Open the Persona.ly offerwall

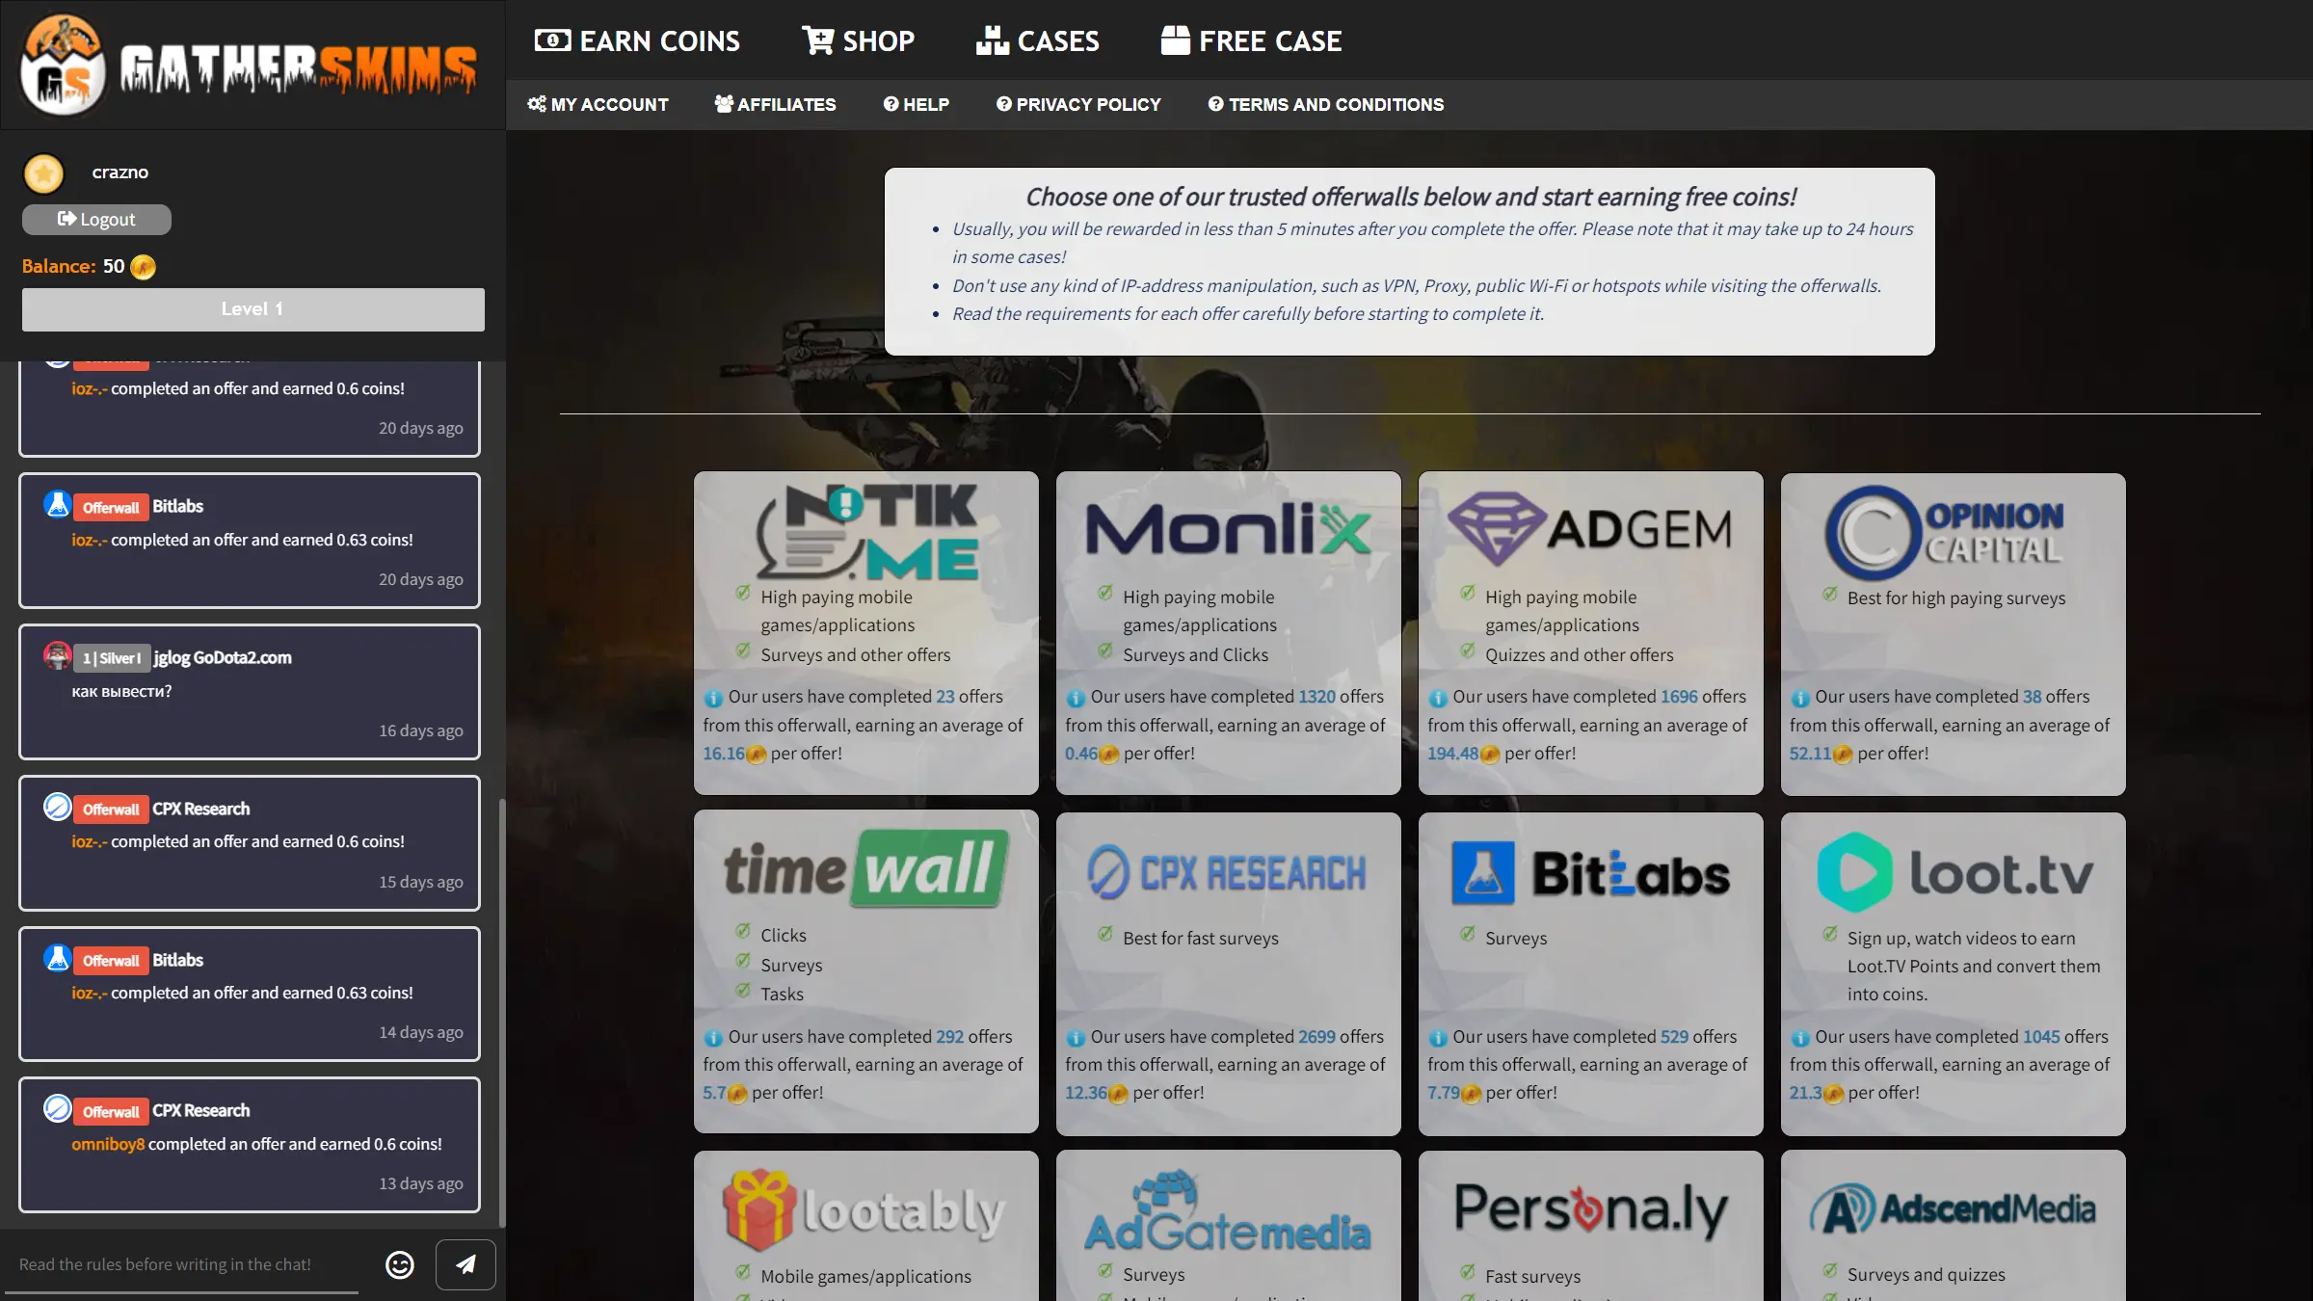(x=1590, y=1226)
